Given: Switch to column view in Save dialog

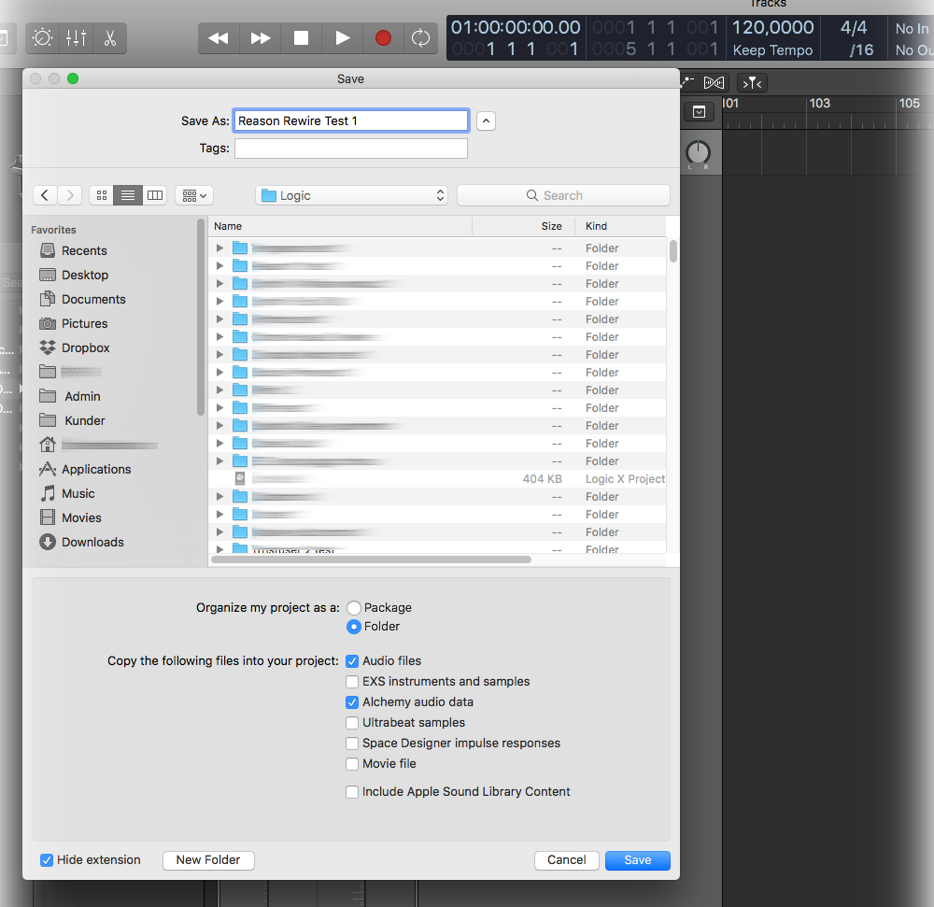Looking at the screenshot, I should click(155, 195).
